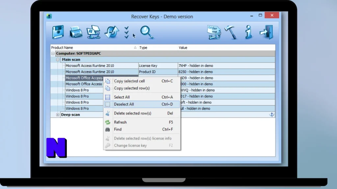Click the binoculars Find menu icon
This screenshot has height=189, width=337.
[x=108, y=129]
